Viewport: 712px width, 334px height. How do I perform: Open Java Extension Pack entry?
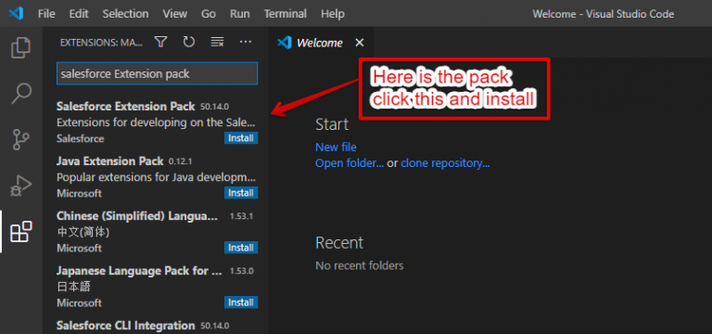click(156, 177)
